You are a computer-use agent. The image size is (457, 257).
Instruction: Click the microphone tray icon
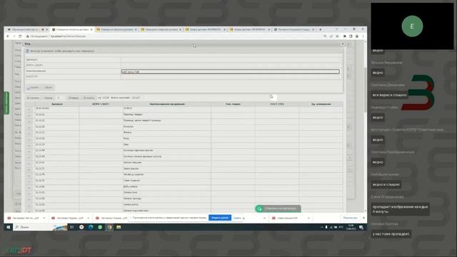[x=326, y=227]
